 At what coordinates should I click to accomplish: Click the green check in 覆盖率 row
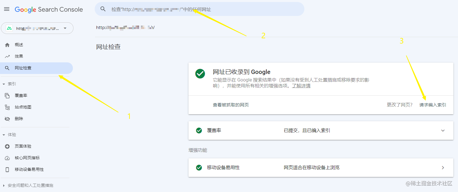pos(199,131)
